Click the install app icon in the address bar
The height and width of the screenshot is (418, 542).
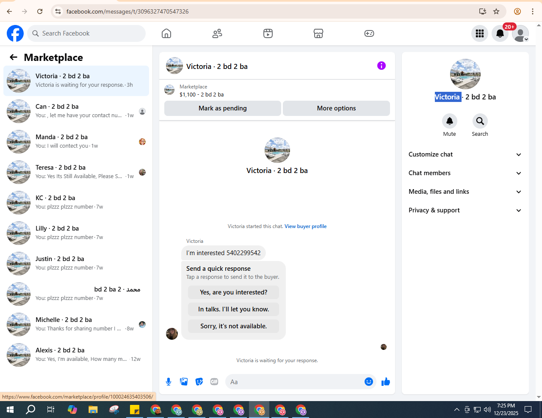coord(482,11)
